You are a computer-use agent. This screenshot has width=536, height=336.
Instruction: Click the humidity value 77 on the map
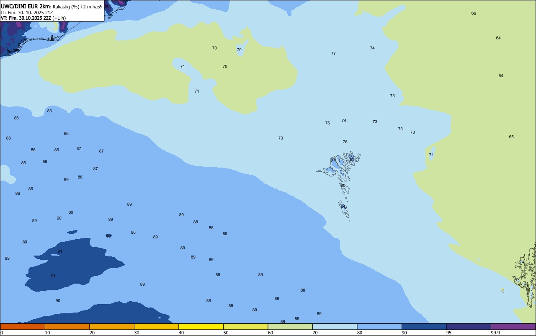(333, 54)
